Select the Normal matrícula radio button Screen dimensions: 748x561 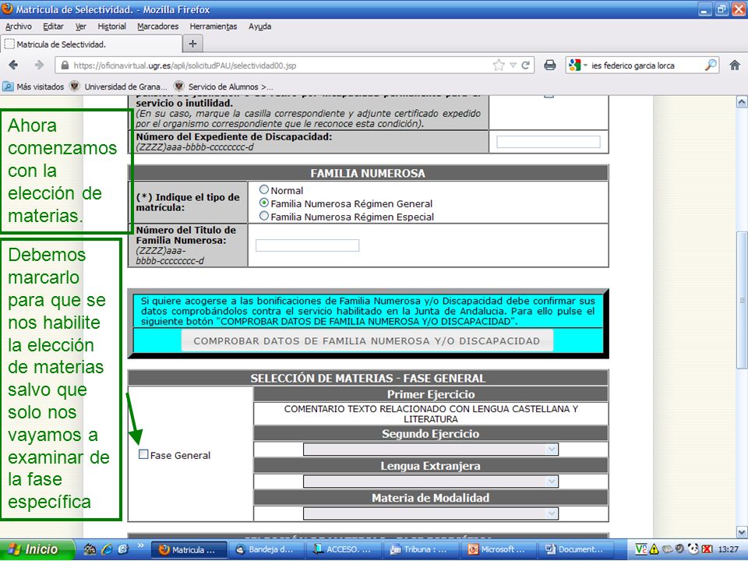coord(264,190)
